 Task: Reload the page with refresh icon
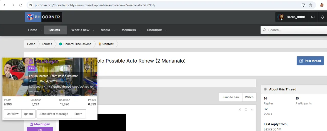click(21, 5)
